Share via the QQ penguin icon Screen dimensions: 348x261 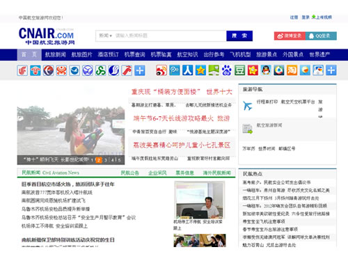coord(266,70)
